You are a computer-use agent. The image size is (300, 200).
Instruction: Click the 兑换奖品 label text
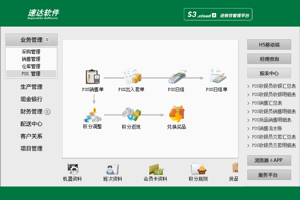[x=177, y=127]
